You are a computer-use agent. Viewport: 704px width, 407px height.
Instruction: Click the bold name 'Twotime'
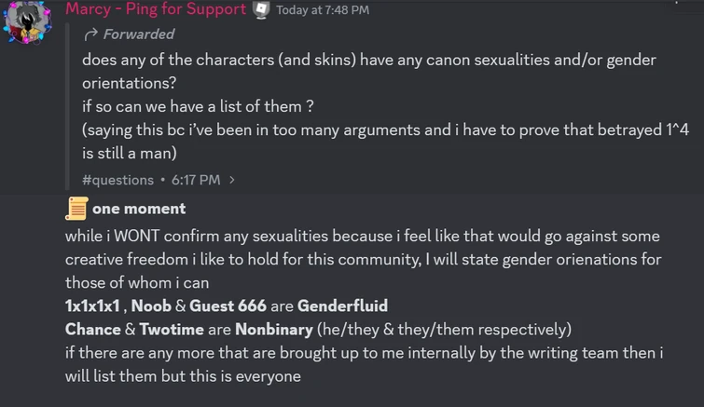pyautogui.click(x=172, y=330)
